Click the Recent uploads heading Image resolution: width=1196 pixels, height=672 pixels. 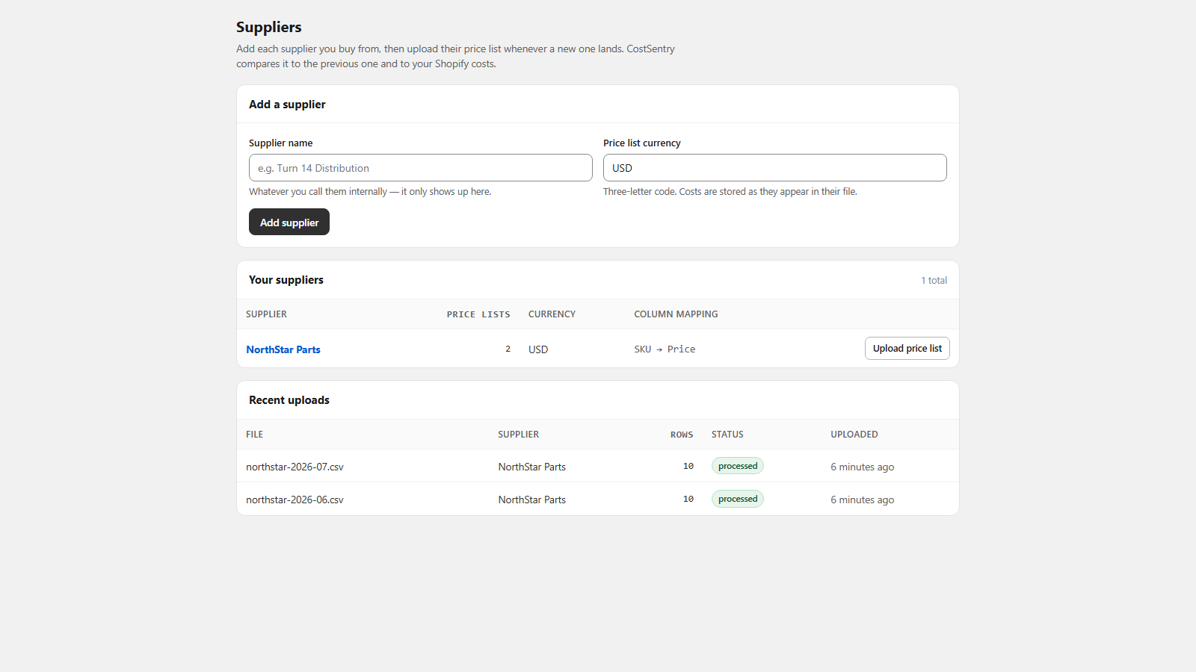pyautogui.click(x=289, y=400)
